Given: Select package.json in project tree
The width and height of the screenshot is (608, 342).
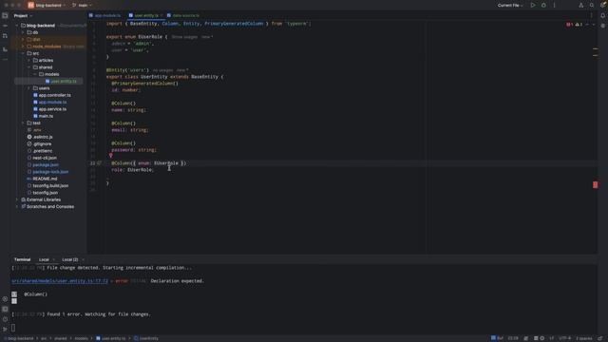Looking at the screenshot, I should pos(46,165).
